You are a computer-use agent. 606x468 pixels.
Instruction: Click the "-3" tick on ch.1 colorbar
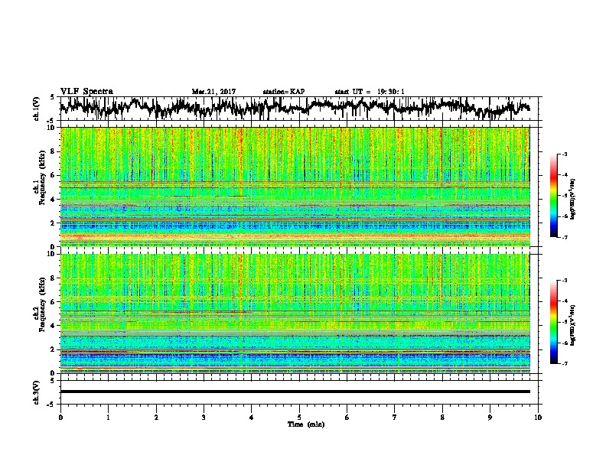tap(565, 154)
